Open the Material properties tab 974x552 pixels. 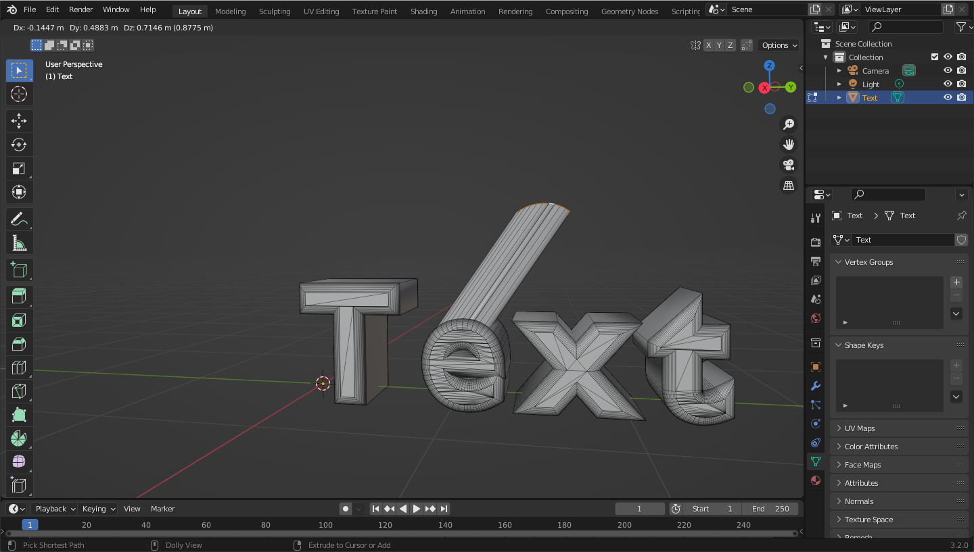(816, 480)
